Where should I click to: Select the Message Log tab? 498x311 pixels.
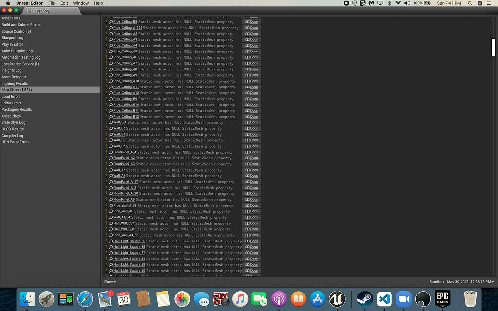(x=41, y=10)
